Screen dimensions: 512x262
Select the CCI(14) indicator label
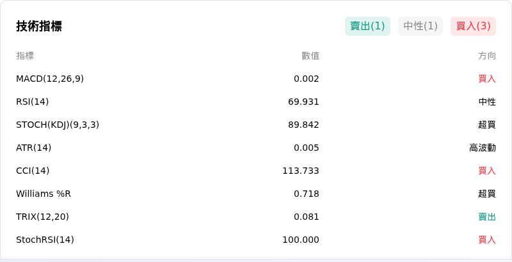click(x=33, y=171)
